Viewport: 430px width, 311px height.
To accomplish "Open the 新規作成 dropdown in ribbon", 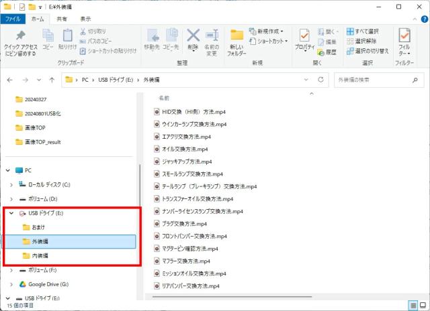I will pyautogui.click(x=266, y=31).
